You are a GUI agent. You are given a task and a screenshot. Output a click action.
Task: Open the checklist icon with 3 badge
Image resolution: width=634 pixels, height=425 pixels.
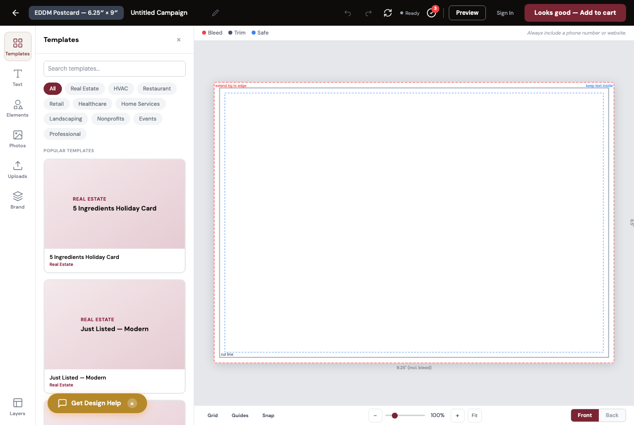pos(431,13)
